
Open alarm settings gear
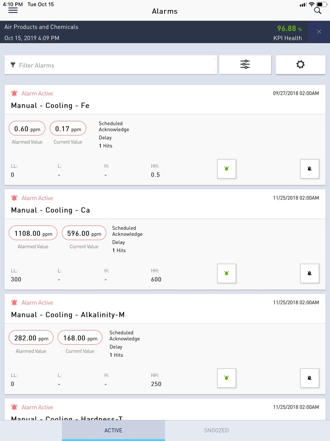[x=300, y=64]
